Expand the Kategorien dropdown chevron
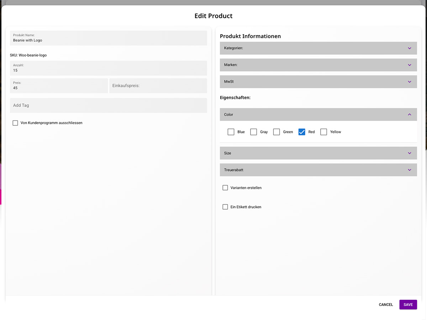Viewport: 427px width, 320px height. point(409,48)
